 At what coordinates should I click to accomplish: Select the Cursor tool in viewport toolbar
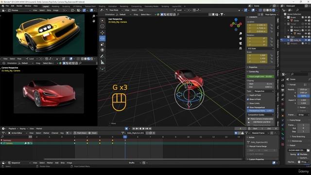[103, 26]
